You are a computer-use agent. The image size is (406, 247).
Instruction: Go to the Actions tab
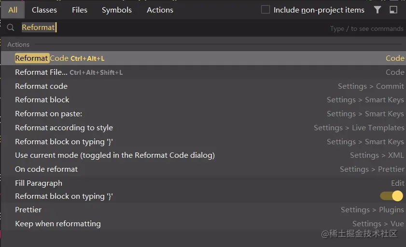pos(160,10)
